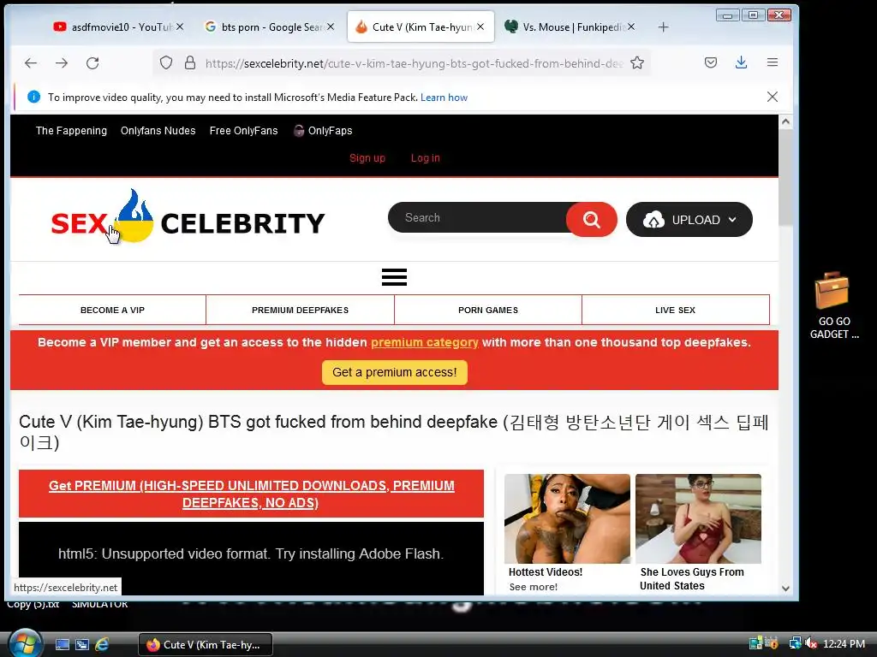877x657 pixels.
Task: Click the BECOME A VIP button
Action: pyautogui.click(x=112, y=310)
